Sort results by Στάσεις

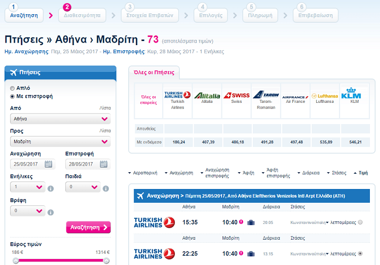336,173
